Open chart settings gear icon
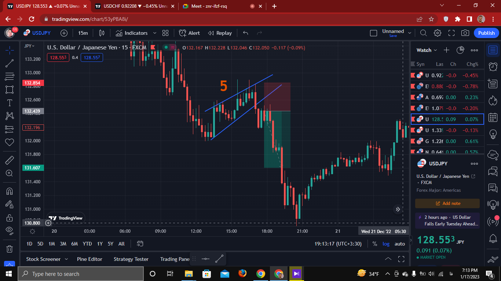This screenshot has width=501, height=281. pyautogui.click(x=438, y=33)
